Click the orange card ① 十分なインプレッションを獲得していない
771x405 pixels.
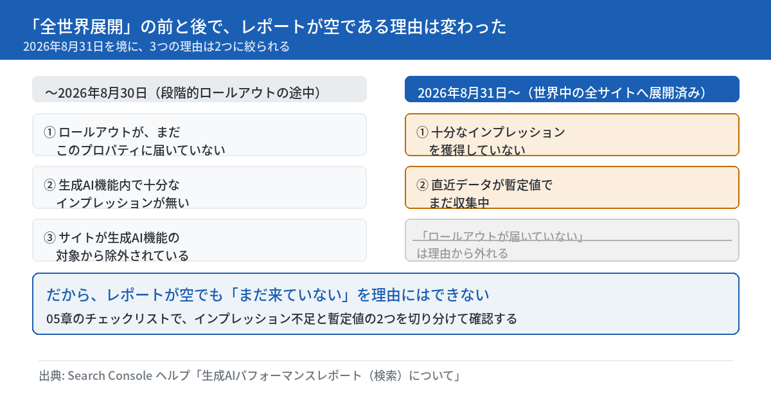point(572,135)
